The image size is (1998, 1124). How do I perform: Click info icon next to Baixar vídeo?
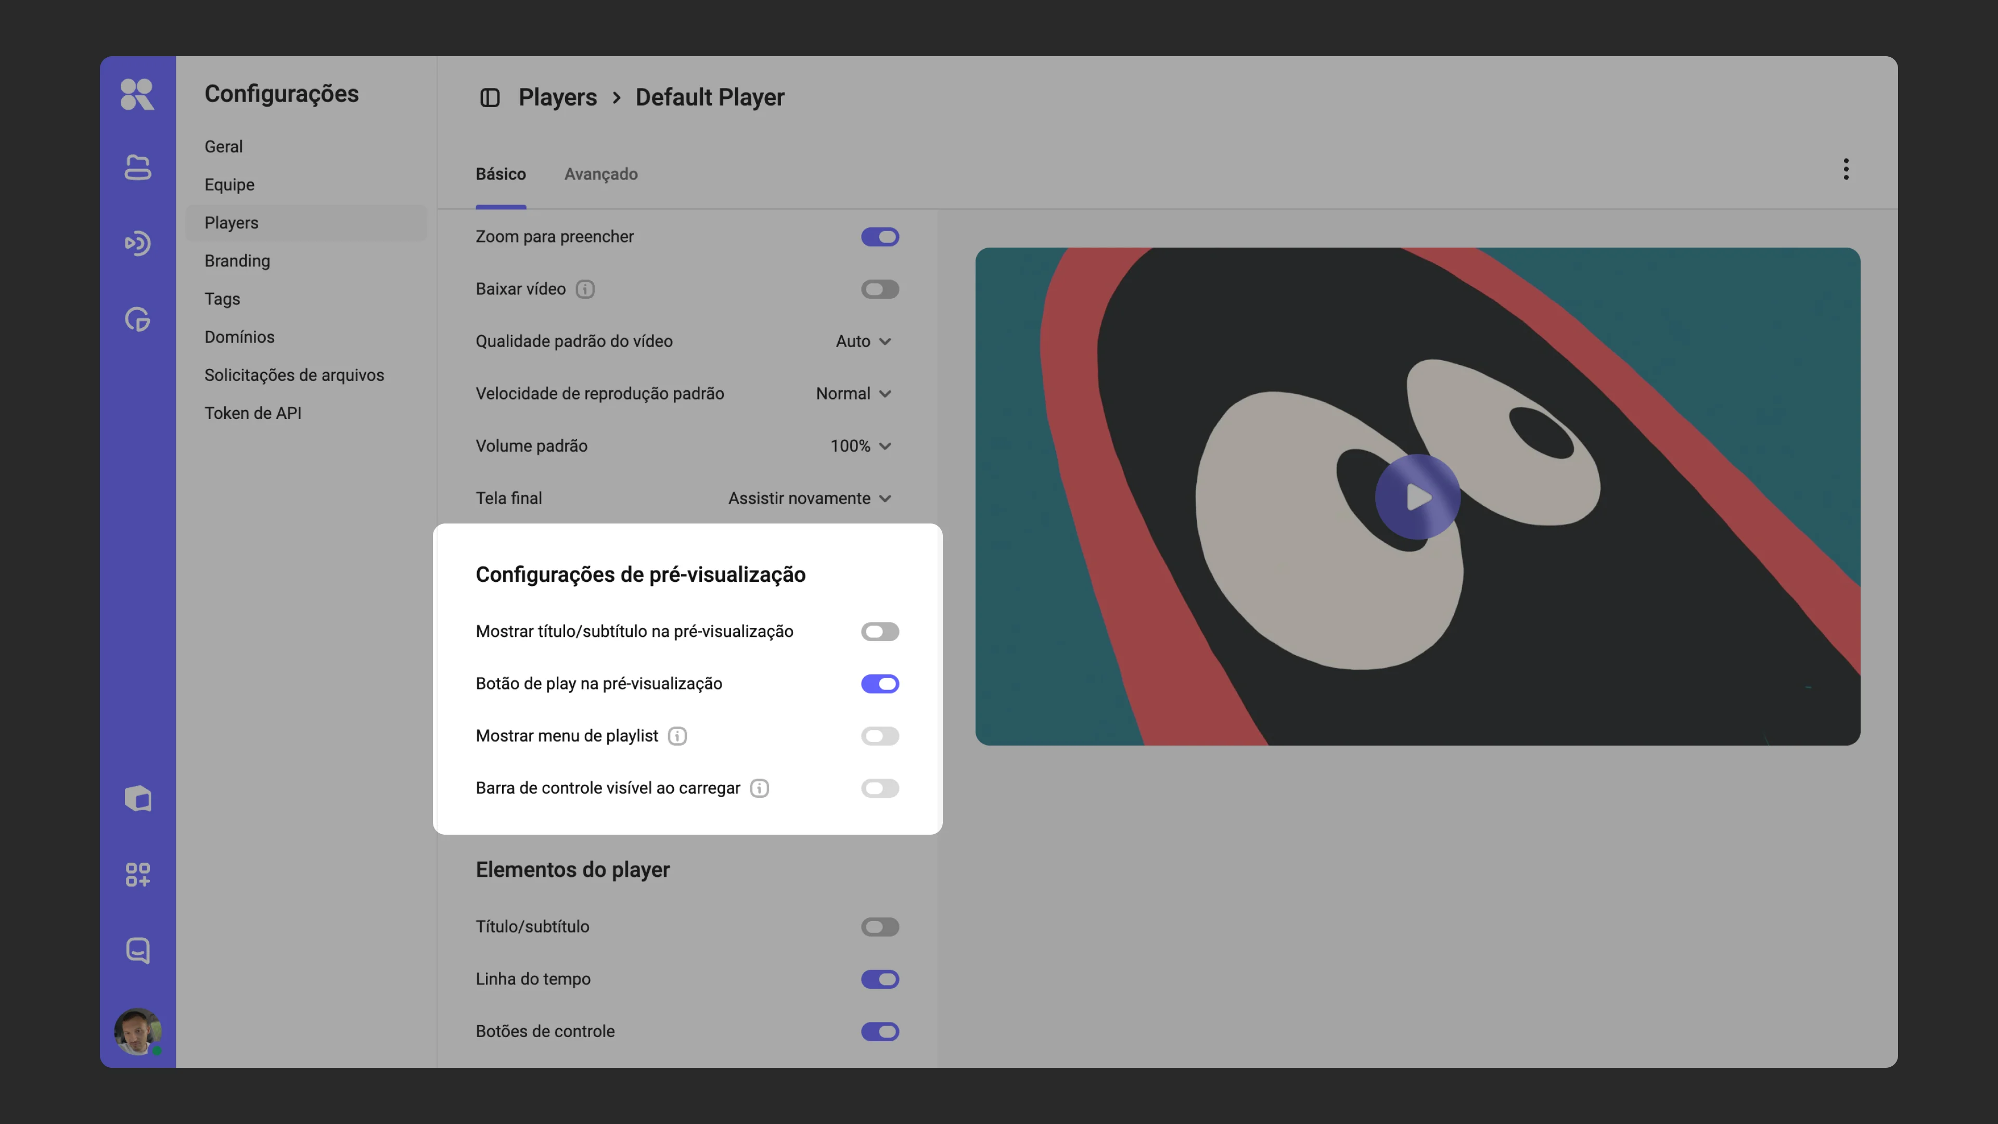click(585, 289)
